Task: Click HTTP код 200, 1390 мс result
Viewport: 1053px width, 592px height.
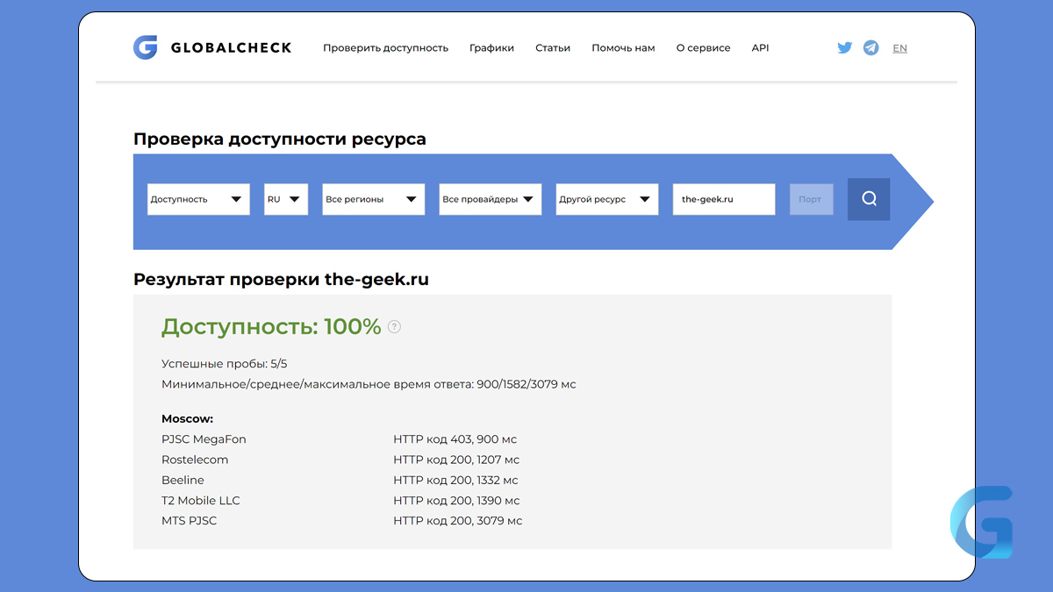Action: 456,500
